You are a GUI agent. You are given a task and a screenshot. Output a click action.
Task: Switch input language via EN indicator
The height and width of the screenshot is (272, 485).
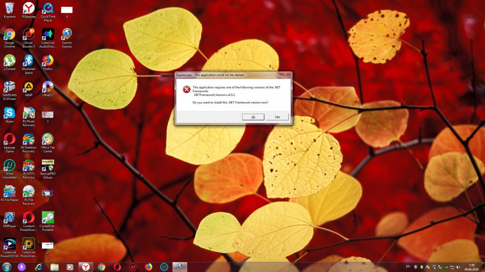[x=407, y=267]
